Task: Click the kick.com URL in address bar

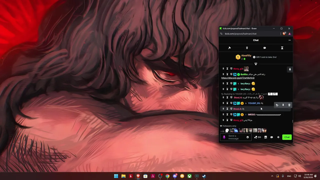Action: (x=240, y=34)
